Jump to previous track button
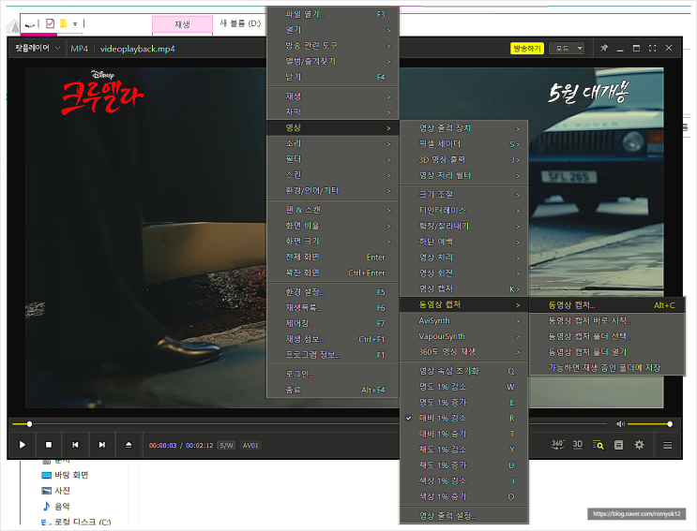Viewport: 697px width, 531px height. pyautogui.click(x=75, y=445)
